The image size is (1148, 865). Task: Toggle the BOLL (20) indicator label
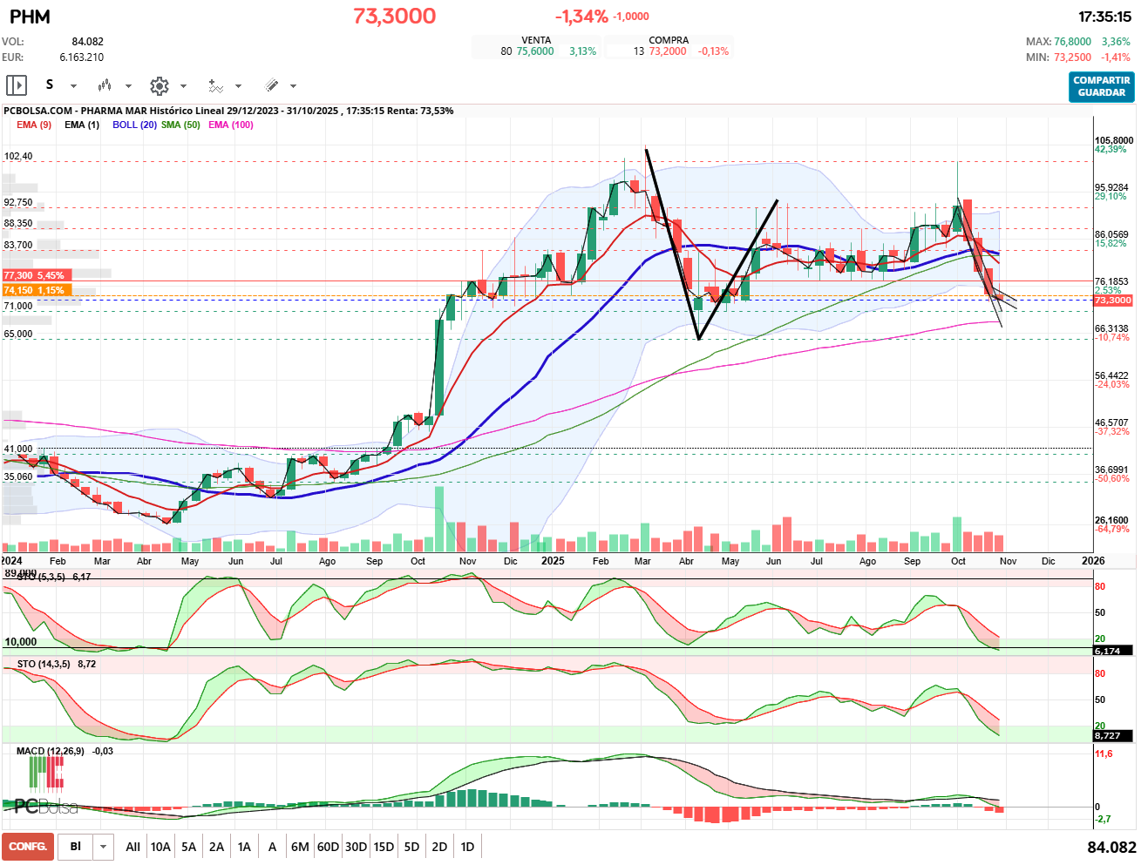point(134,125)
